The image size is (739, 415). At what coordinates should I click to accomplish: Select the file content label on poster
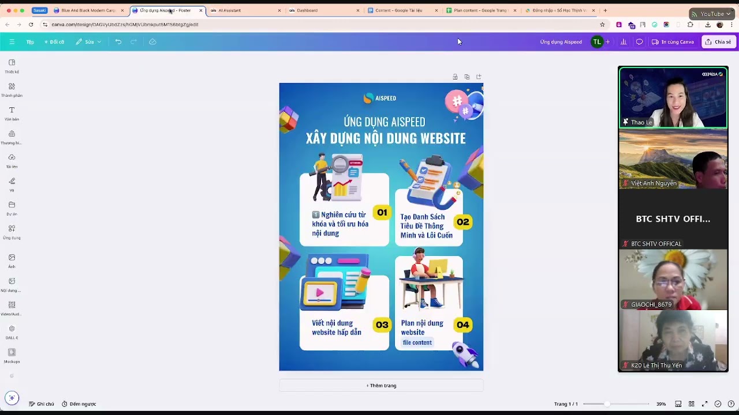pyautogui.click(x=417, y=342)
